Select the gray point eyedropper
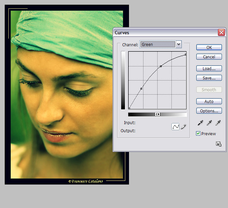The height and width of the screenshot is (208, 228). (x=209, y=123)
